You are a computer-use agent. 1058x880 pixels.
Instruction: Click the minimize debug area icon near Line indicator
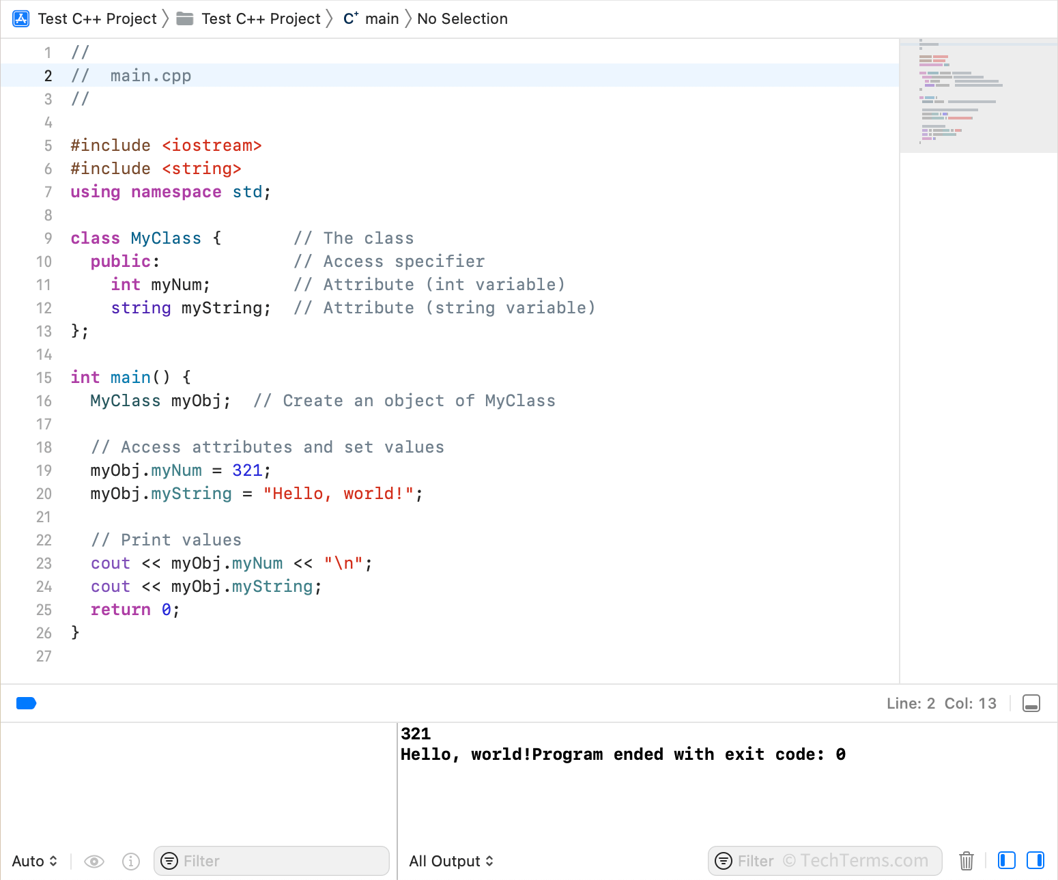click(1031, 703)
